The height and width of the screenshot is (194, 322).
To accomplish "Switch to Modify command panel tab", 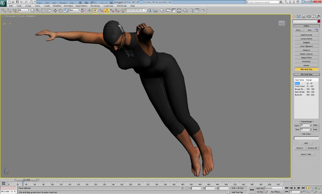I will [x=299, y=17].
